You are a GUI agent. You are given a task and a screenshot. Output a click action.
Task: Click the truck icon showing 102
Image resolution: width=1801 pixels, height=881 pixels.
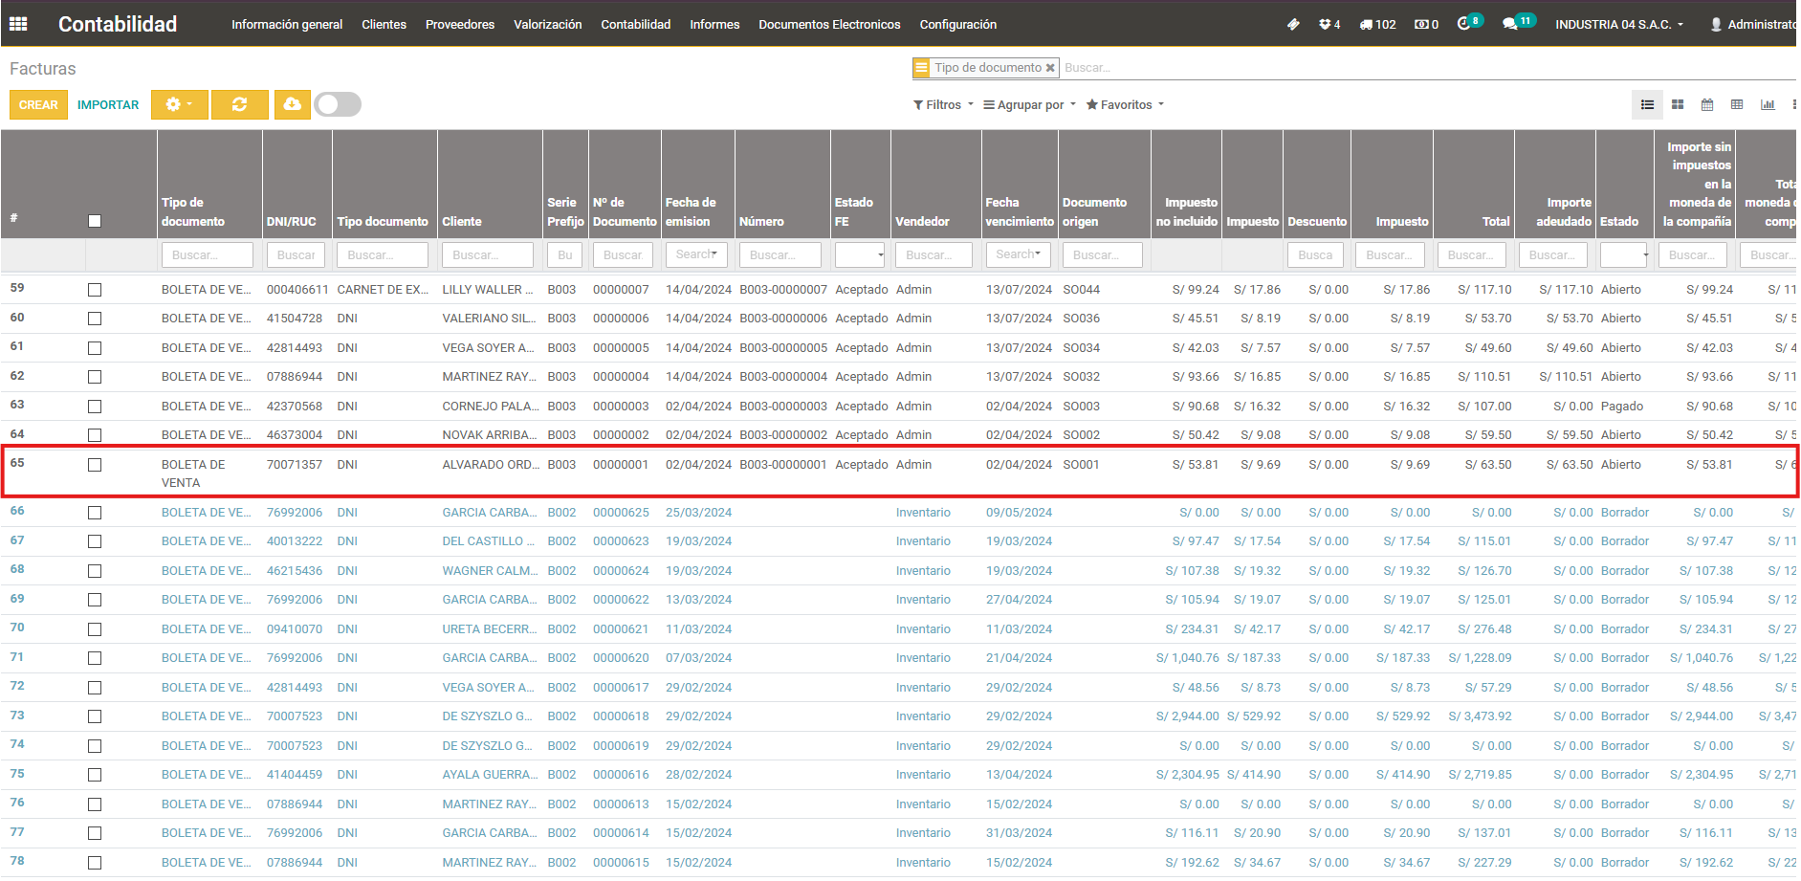1377,24
